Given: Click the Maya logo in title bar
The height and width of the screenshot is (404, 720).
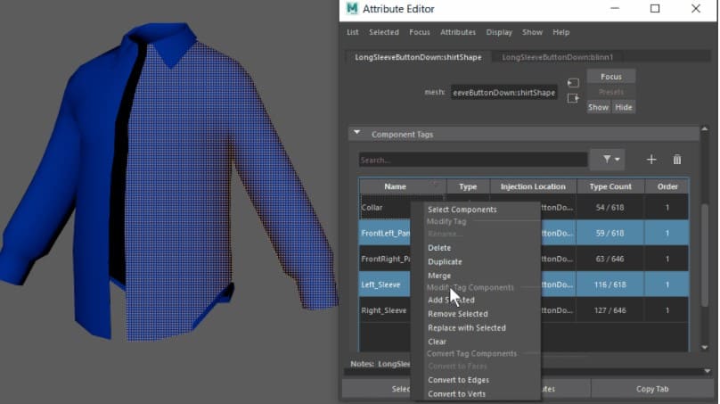Looking at the screenshot, I should 353,9.
